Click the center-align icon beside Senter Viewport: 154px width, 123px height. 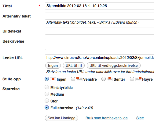point(110,79)
